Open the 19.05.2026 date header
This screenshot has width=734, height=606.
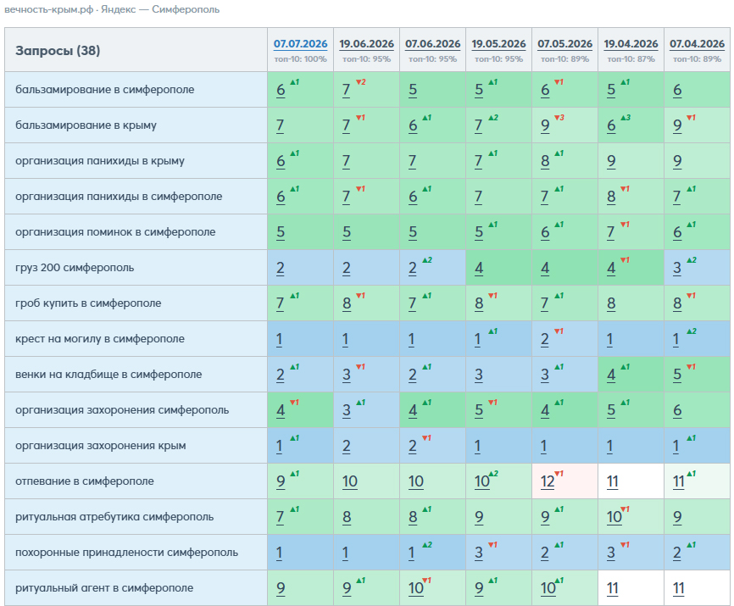pos(498,44)
